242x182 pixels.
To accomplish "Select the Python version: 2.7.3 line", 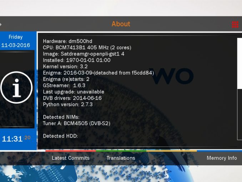I will (x=68, y=104).
